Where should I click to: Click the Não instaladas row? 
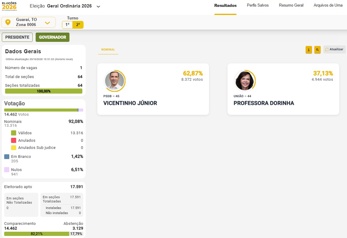click(63, 213)
